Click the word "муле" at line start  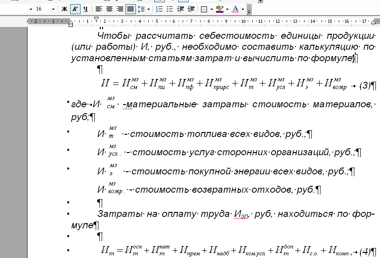tap(82, 226)
